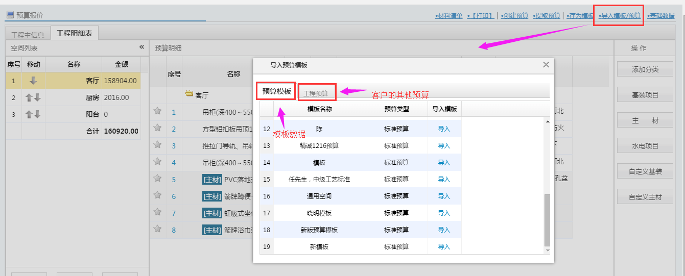685x276 pixels.
Task: Click the 自定义主材 button
Action: point(645,197)
